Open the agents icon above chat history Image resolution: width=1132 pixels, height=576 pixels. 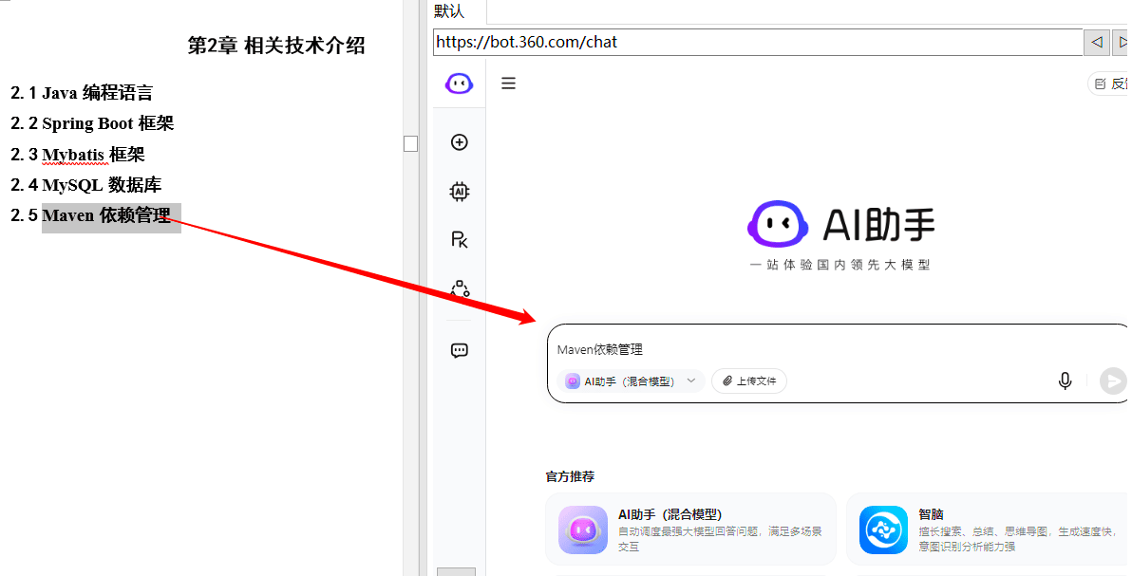coord(459,289)
